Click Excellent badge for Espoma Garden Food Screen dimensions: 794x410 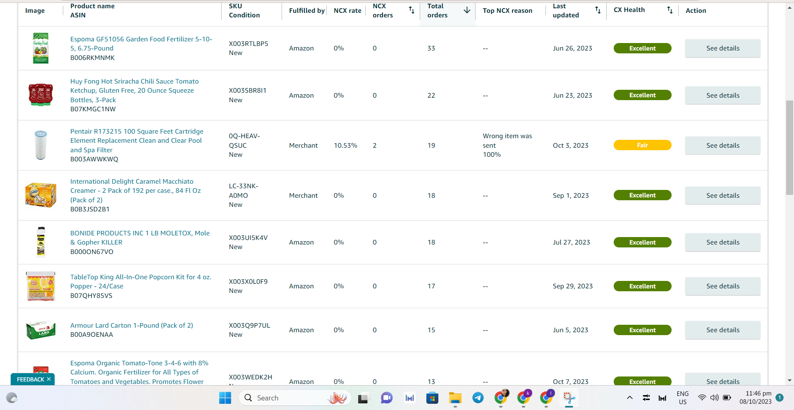[642, 48]
